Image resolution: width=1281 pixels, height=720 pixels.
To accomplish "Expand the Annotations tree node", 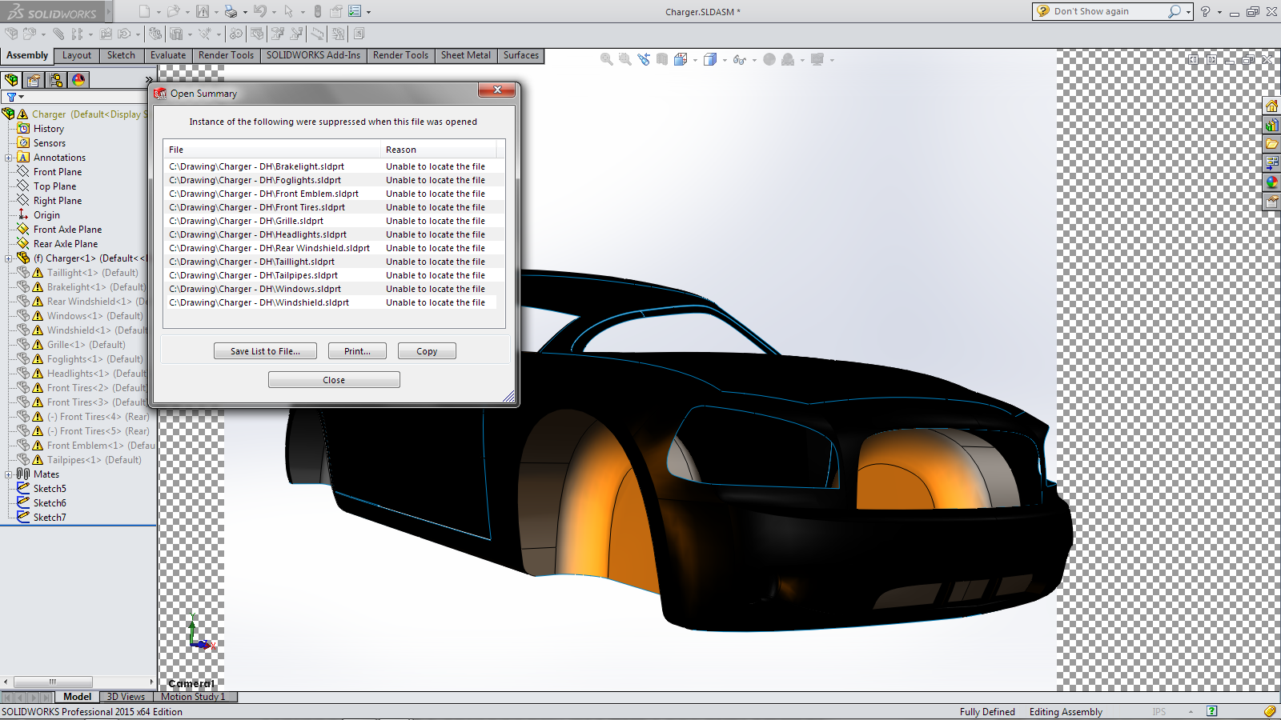I will [9, 158].
